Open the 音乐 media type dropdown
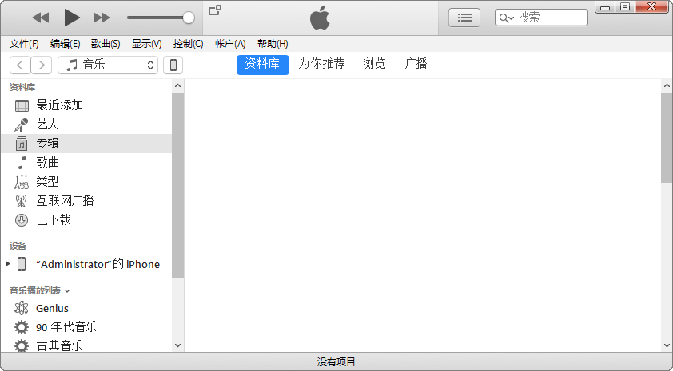The height and width of the screenshot is (371, 673). 108,65
